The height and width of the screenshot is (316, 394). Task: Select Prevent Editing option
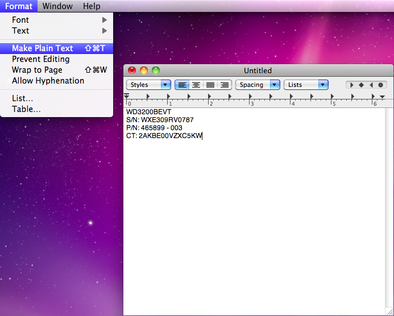[56, 59]
